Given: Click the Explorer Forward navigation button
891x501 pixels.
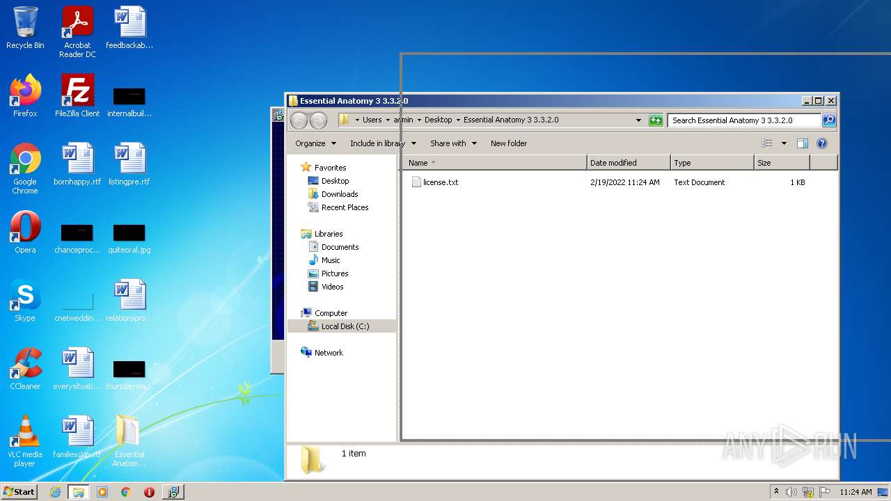Looking at the screenshot, I should pyautogui.click(x=318, y=120).
